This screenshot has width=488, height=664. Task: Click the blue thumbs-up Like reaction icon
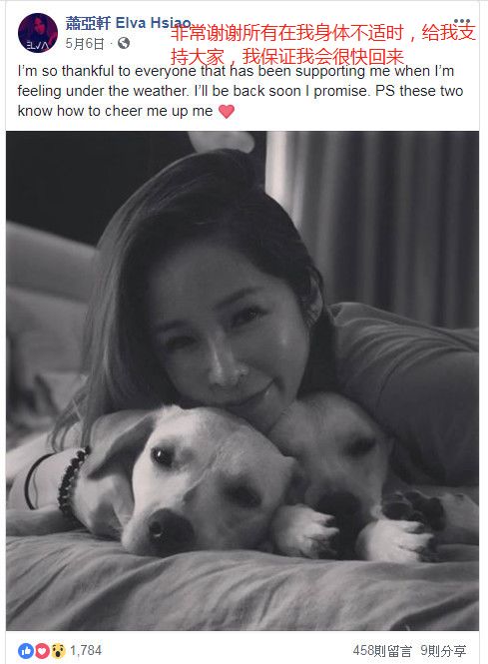(26, 650)
